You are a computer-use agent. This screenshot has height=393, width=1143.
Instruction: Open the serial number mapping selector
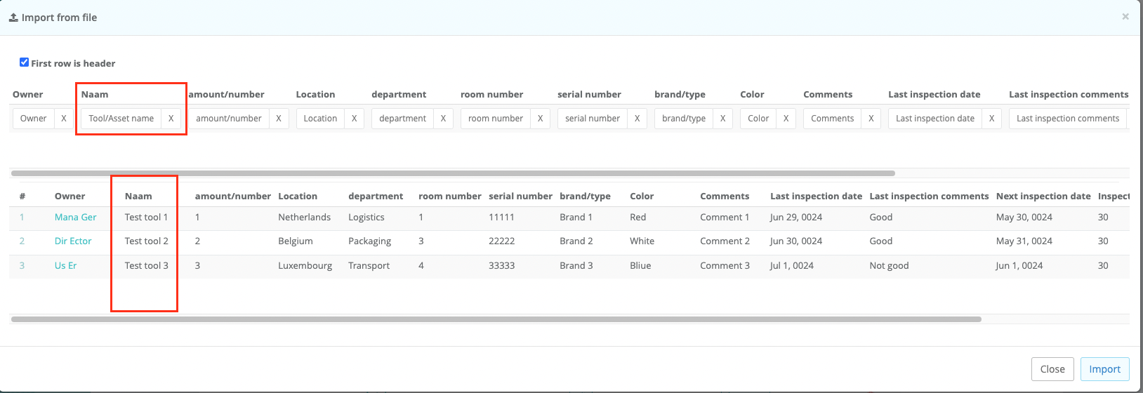pyautogui.click(x=593, y=119)
